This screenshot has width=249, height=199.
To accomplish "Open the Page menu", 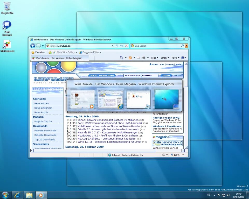I will [x=154, y=58].
